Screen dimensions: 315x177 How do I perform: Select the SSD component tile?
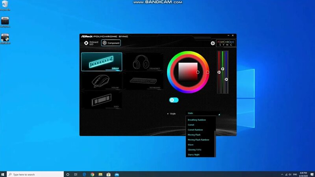pyautogui.click(x=102, y=100)
